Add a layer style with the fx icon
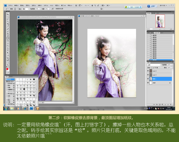 coord(157,104)
